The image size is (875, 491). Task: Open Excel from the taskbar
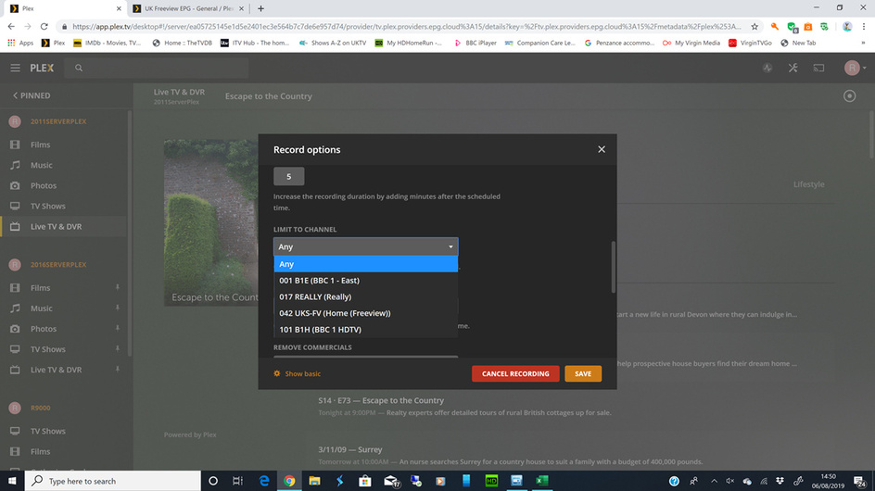tap(542, 481)
